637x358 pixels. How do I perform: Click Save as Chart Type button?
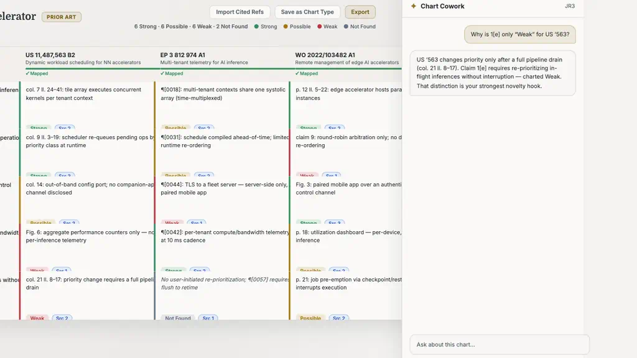(307, 12)
